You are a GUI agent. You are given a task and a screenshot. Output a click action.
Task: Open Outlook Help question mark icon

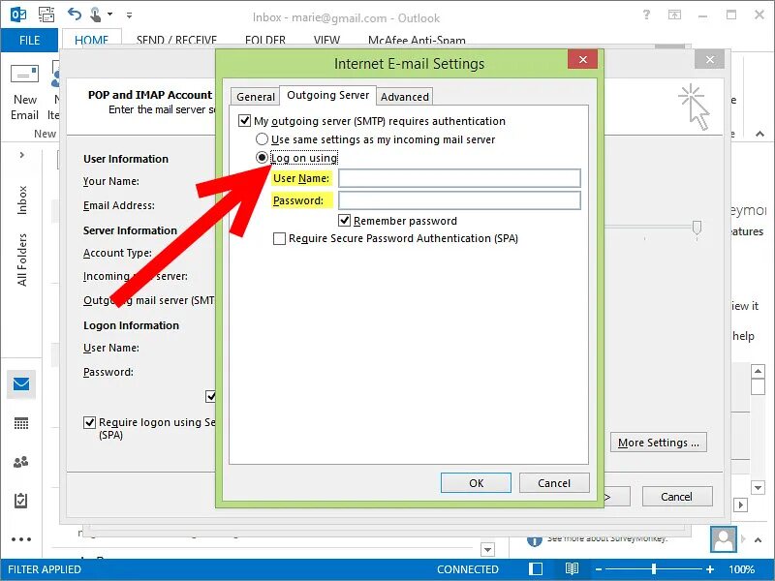click(x=646, y=15)
